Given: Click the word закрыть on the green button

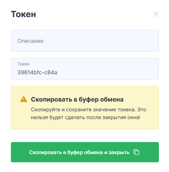Looking at the screenshot, I should (x=119, y=153).
